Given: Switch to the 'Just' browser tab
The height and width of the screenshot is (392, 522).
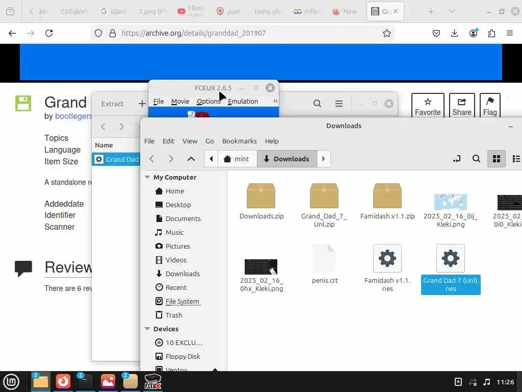Looking at the screenshot, I should (x=228, y=11).
